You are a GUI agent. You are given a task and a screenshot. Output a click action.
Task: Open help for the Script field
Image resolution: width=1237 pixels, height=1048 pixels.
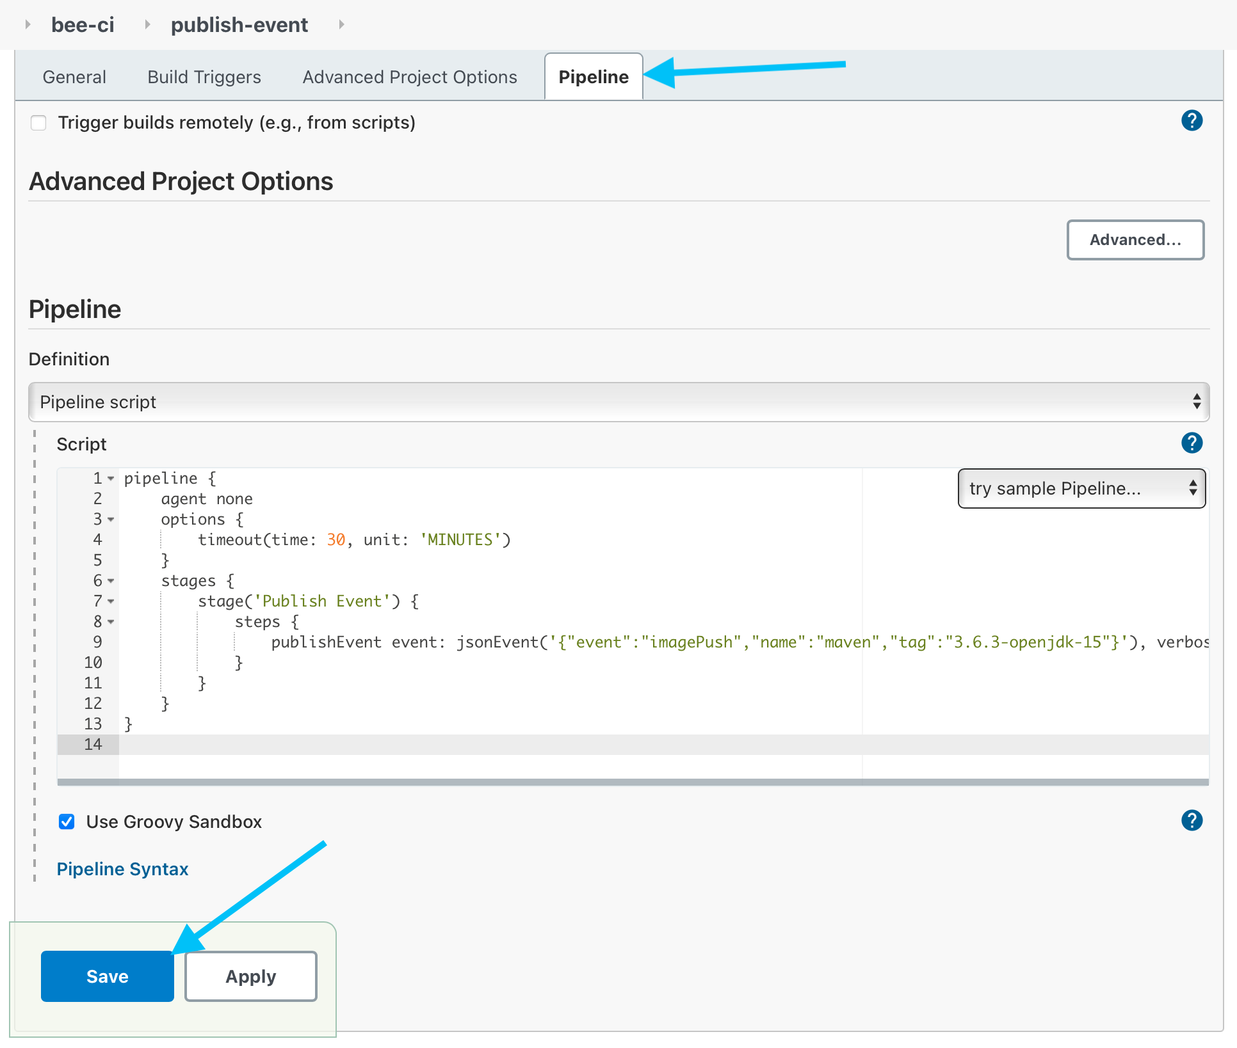tap(1192, 443)
